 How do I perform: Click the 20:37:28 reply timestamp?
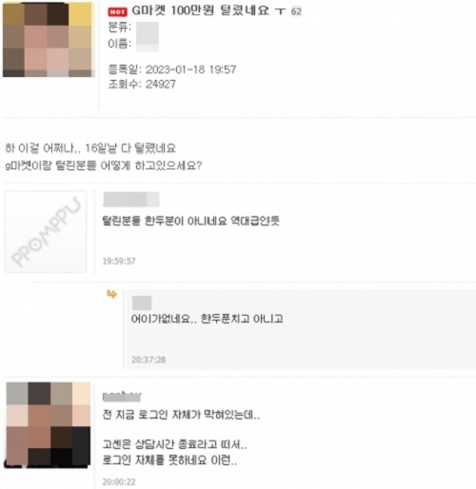point(149,360)
